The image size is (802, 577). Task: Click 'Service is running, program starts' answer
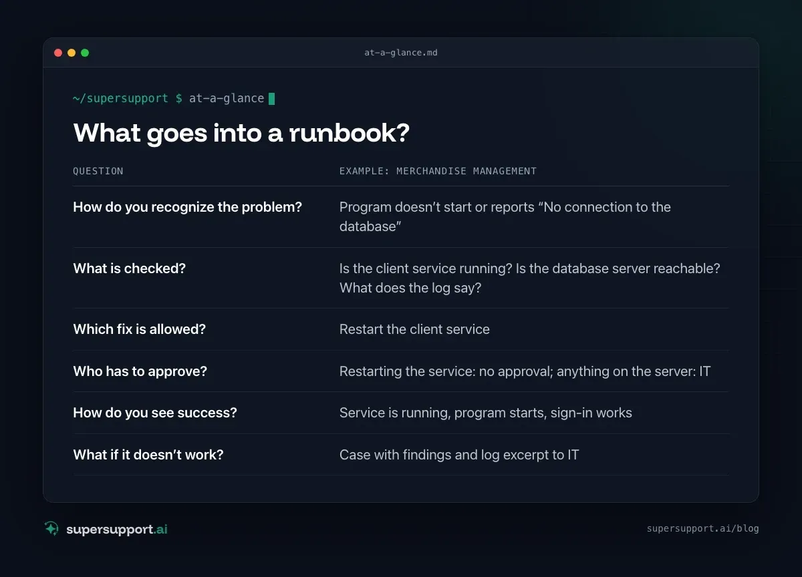click(486, 413)
